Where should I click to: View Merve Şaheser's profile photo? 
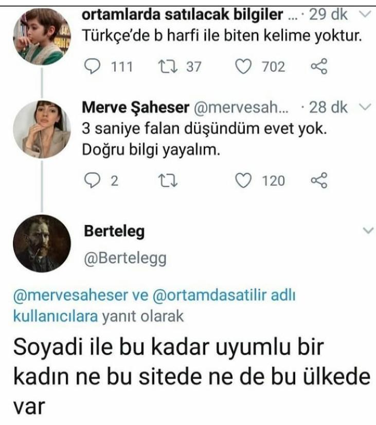click(42, 128)
